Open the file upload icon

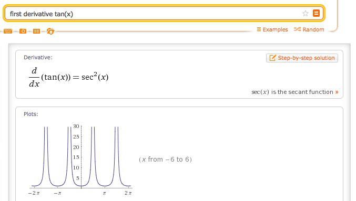tap(50, 31)
